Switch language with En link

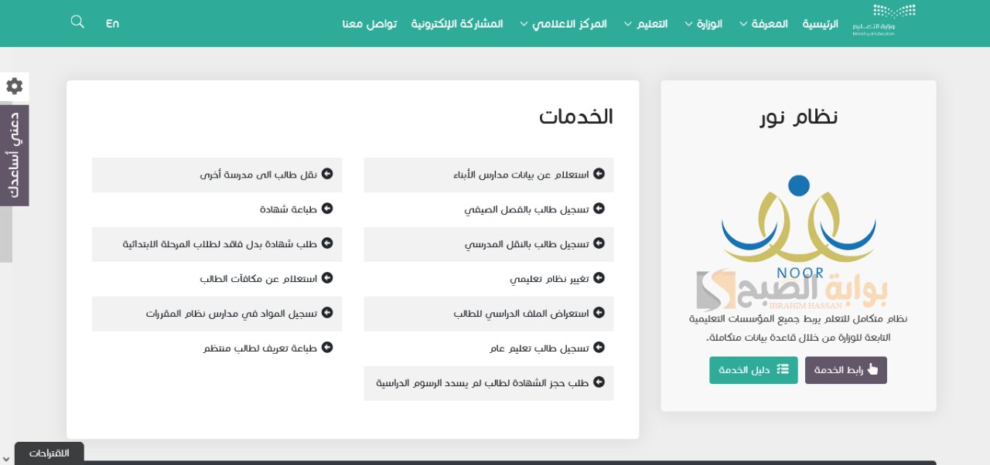(113, 23)
